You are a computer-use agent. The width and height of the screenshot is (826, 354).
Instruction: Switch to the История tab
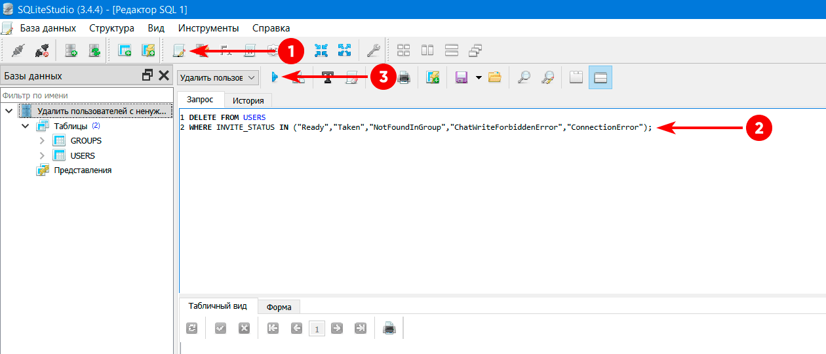(x=248, y=100)
